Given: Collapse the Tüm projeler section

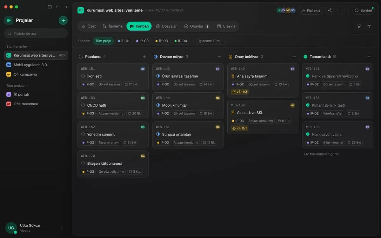Looking at the screenshot, I should pyautogui.click(x=18, y=86).
